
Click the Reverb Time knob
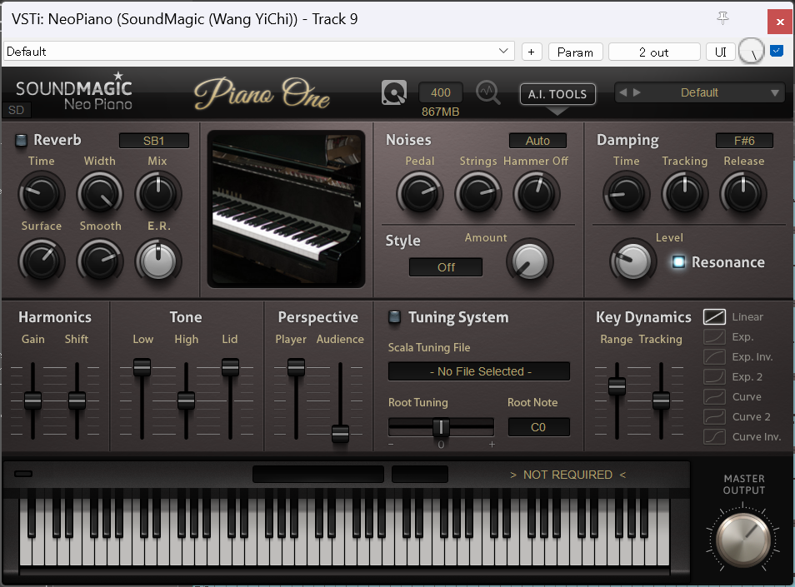click(x=41, y=193)
